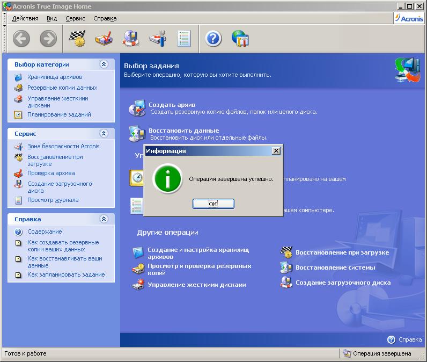Collapse the Справка sidebar panel

click(x=104, y=219)
